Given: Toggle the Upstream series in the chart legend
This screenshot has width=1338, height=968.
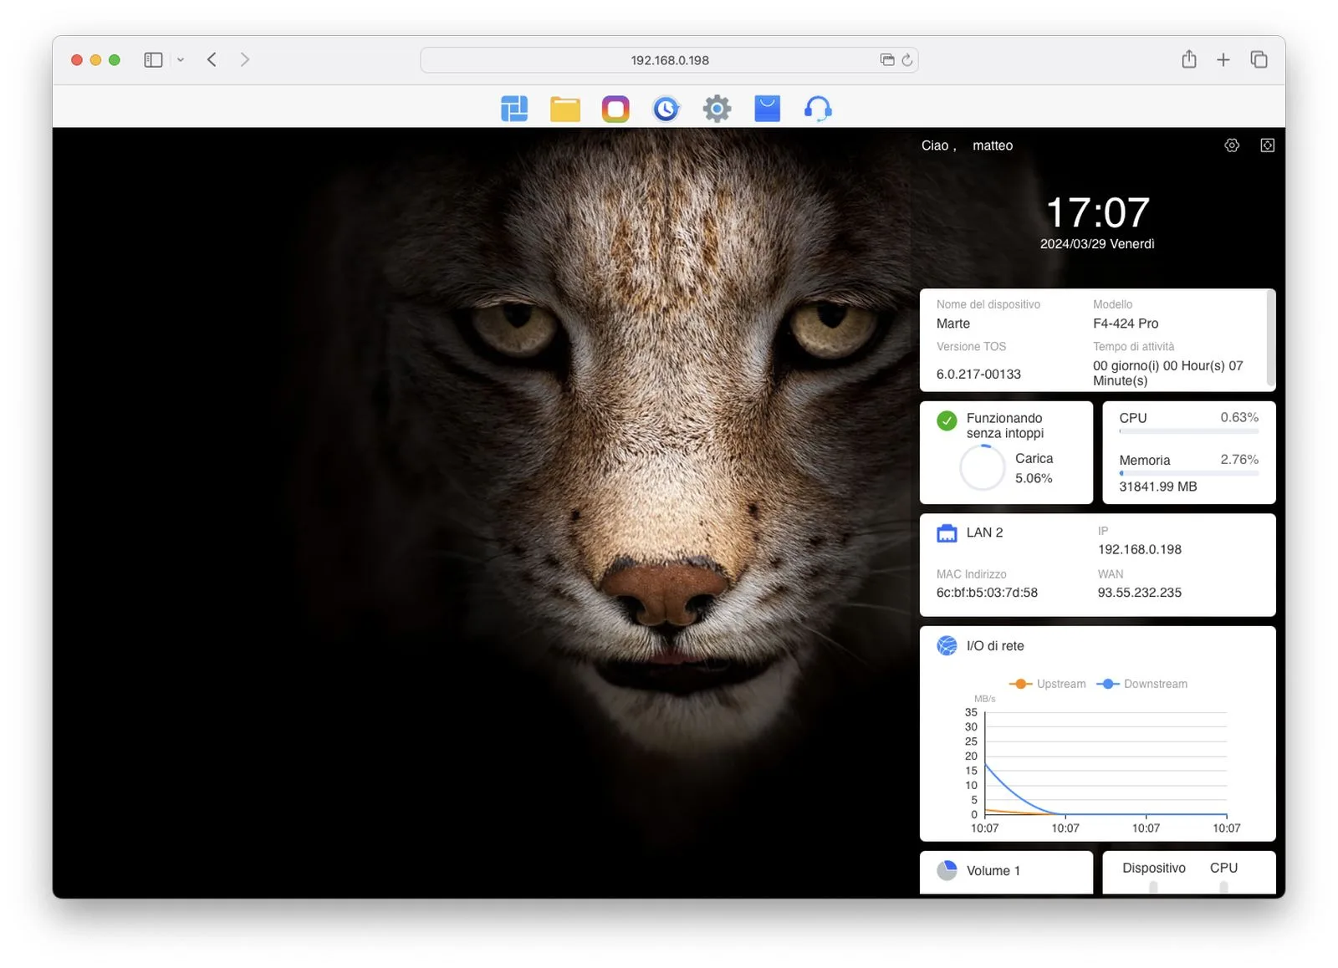Looking at the screenshot, I should pos(1047,684).
